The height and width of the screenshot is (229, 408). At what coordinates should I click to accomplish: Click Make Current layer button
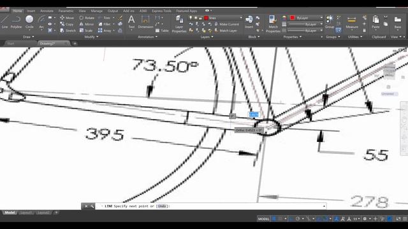[227, 24]
